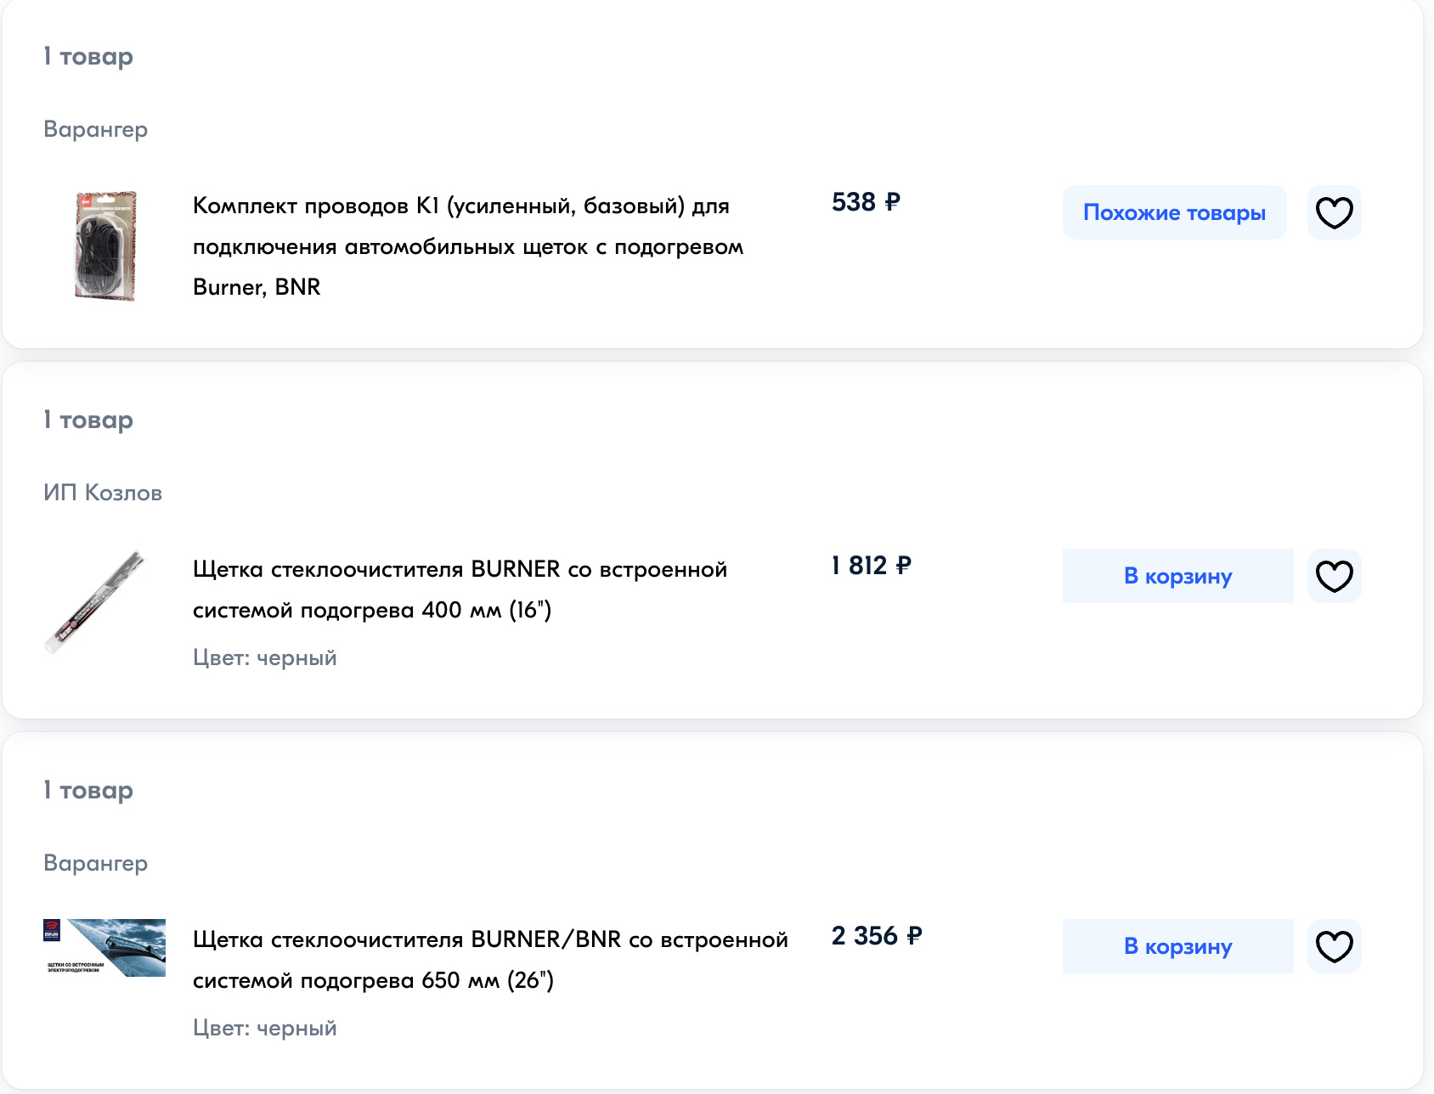This screenshot has height=1094, width=1434.
Task: Click the 400 mm wiper blade image
Action: (x=95, y=601)
